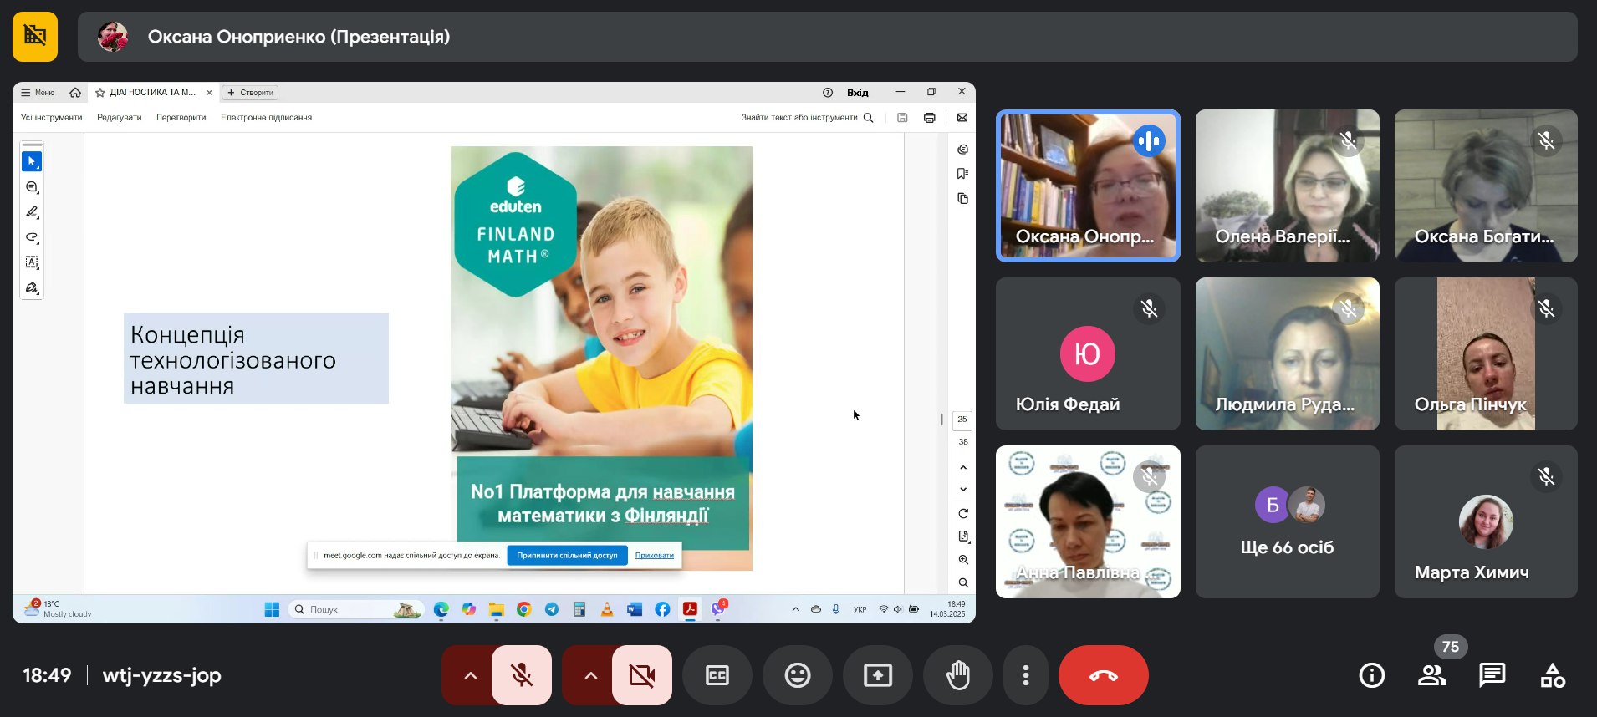Select the highlight pen tool
Screen dimensions: 1597x717
tap(32, 212)
